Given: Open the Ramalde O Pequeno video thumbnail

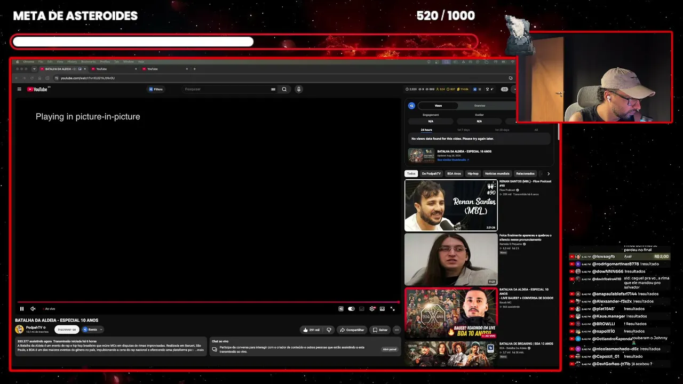Looking at the screenshot, I should coord(451,259).
